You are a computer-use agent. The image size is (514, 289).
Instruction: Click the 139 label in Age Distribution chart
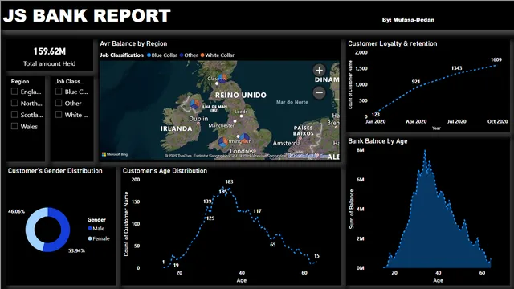pyautogui.click(x=207, y=201)
